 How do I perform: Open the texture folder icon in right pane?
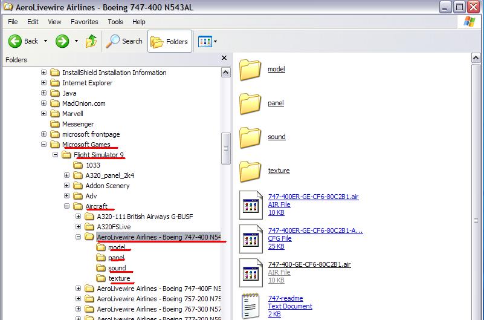250,171
